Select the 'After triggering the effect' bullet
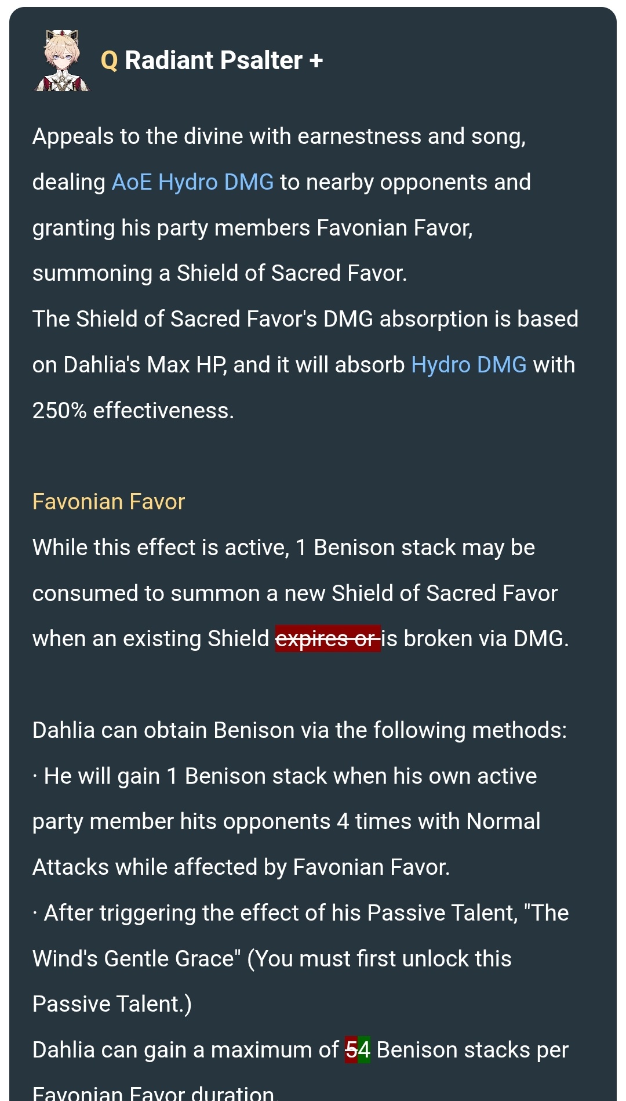626x1101 pixels. coord(300,958)
